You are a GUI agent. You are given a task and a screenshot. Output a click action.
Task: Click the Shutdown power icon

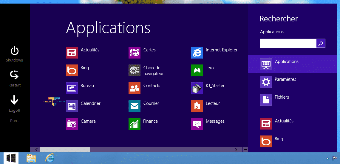click(15, 51)
